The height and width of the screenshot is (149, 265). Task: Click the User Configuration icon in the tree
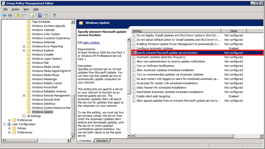tap(9, 124)
